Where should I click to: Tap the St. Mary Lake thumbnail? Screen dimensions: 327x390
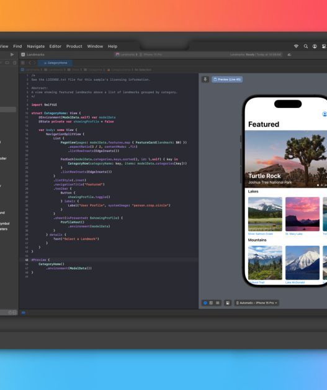pyautogui.click(x=302, y=214)
